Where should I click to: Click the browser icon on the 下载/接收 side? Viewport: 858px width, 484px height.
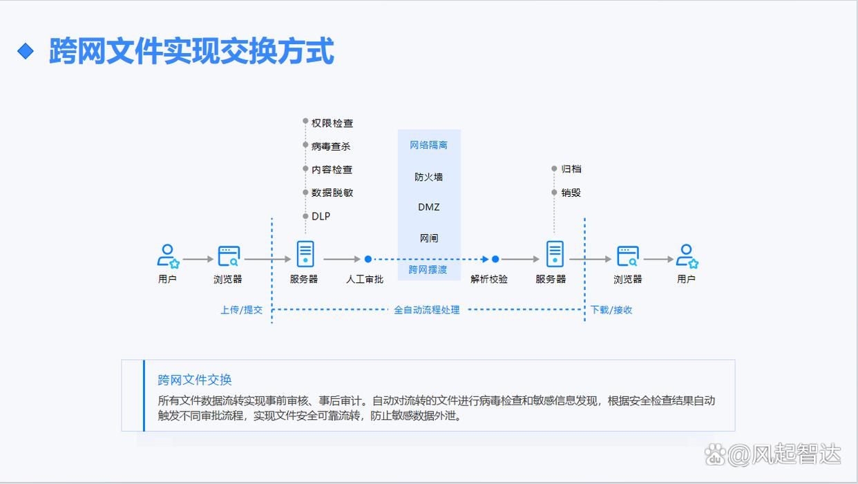(x=628, y=256)
